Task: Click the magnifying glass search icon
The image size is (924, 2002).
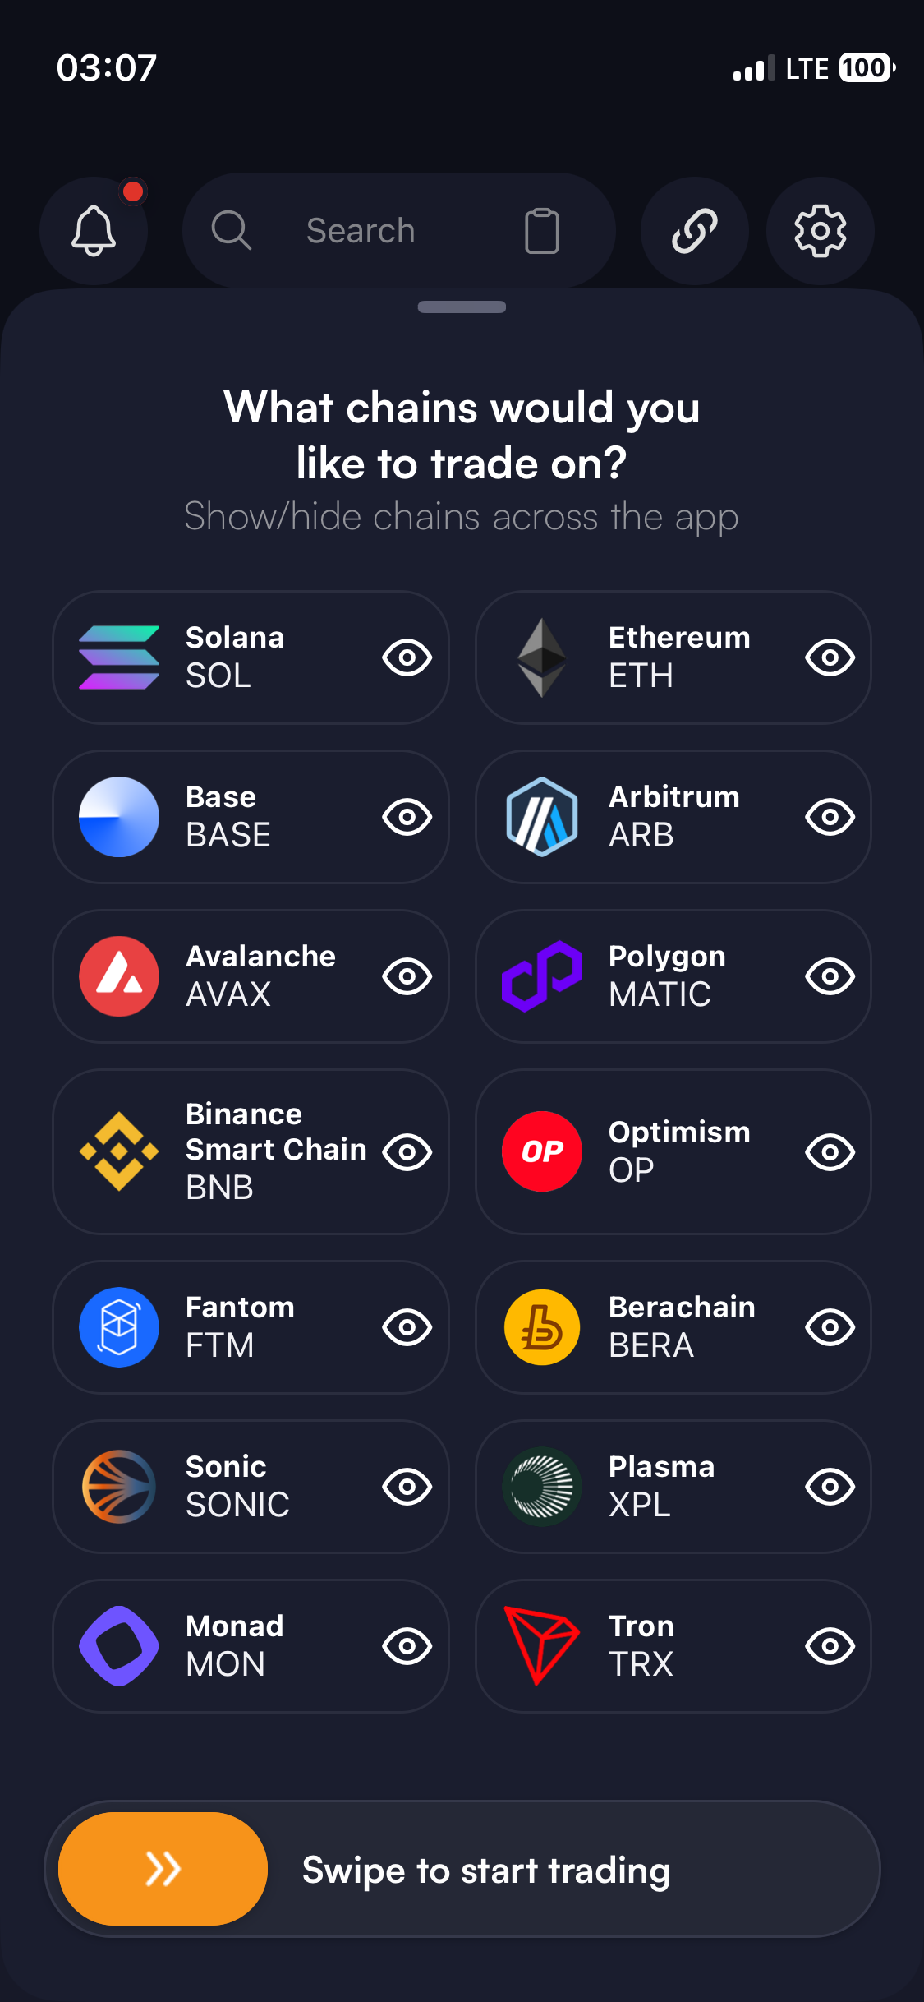Action: (x=231, y=231)
